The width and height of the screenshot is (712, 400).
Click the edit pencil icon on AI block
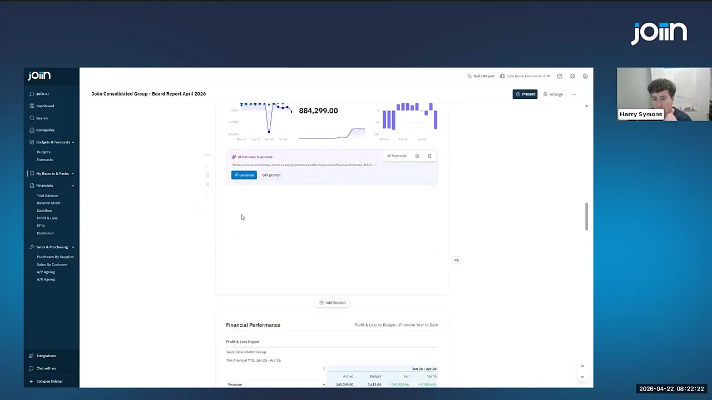(417, 156)
